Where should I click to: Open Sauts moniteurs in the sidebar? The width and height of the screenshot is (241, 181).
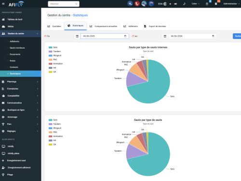point(17,48)
